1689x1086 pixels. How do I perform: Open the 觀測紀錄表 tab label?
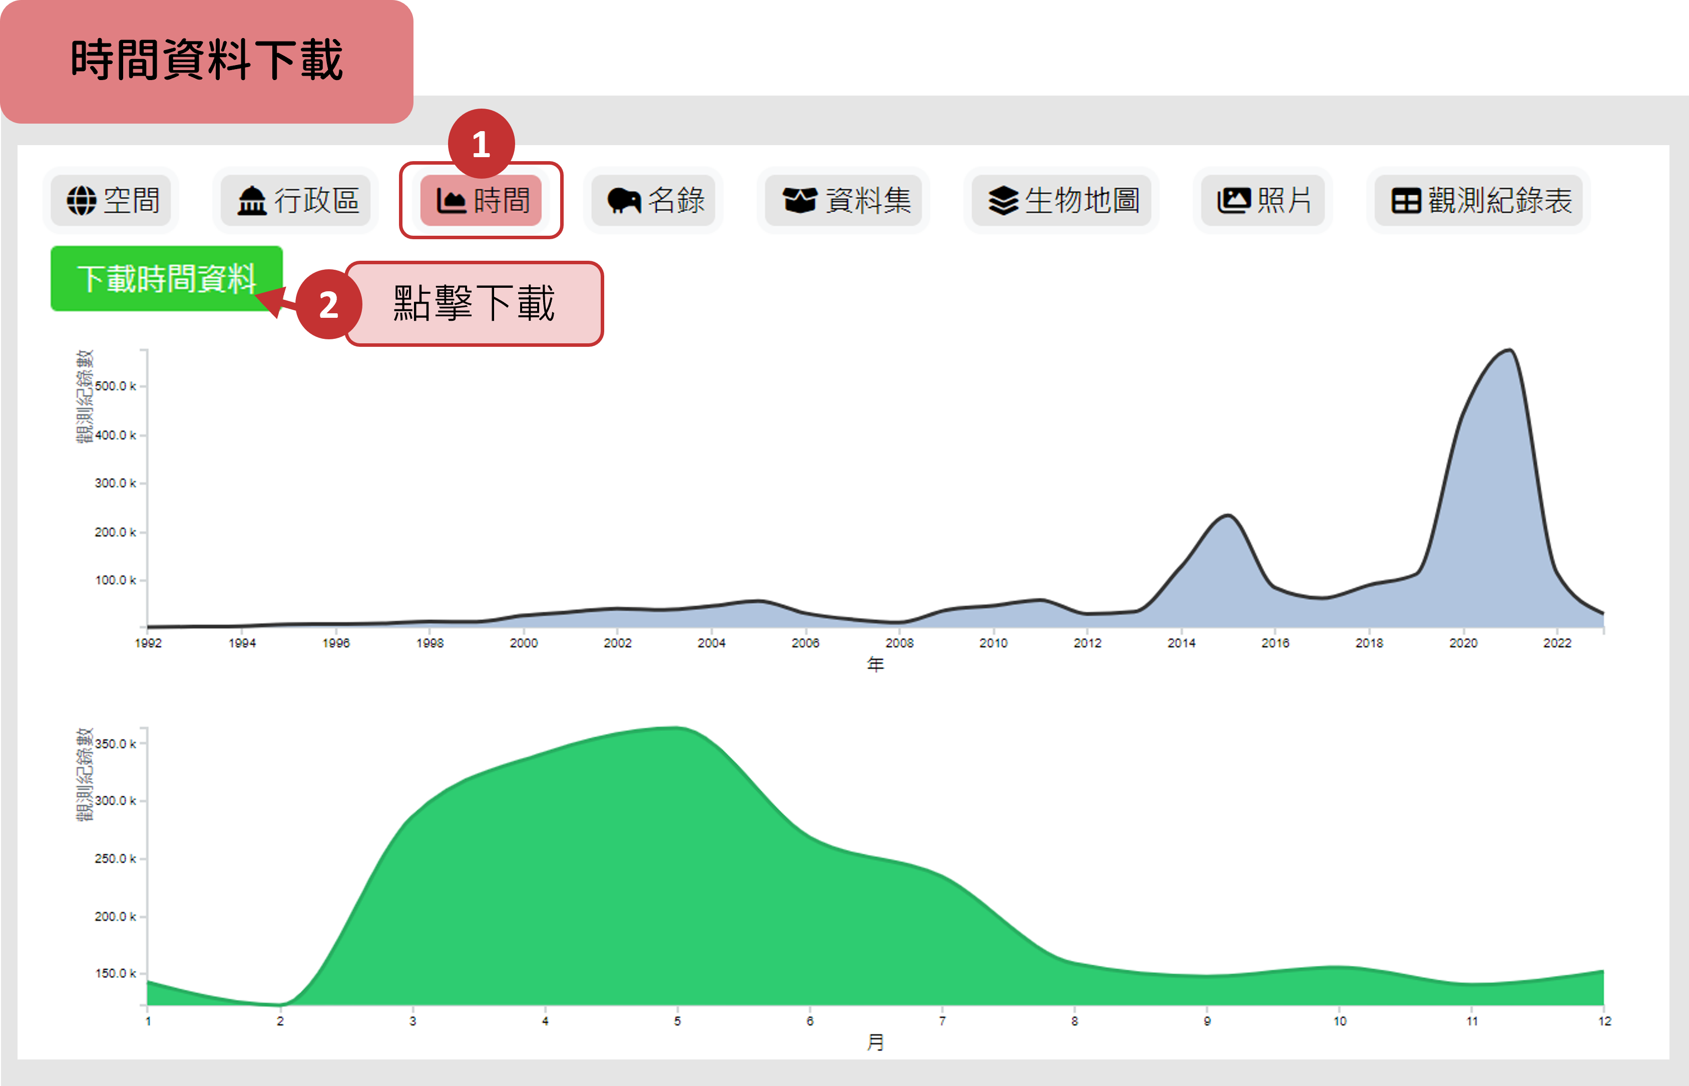[1500, 201]
